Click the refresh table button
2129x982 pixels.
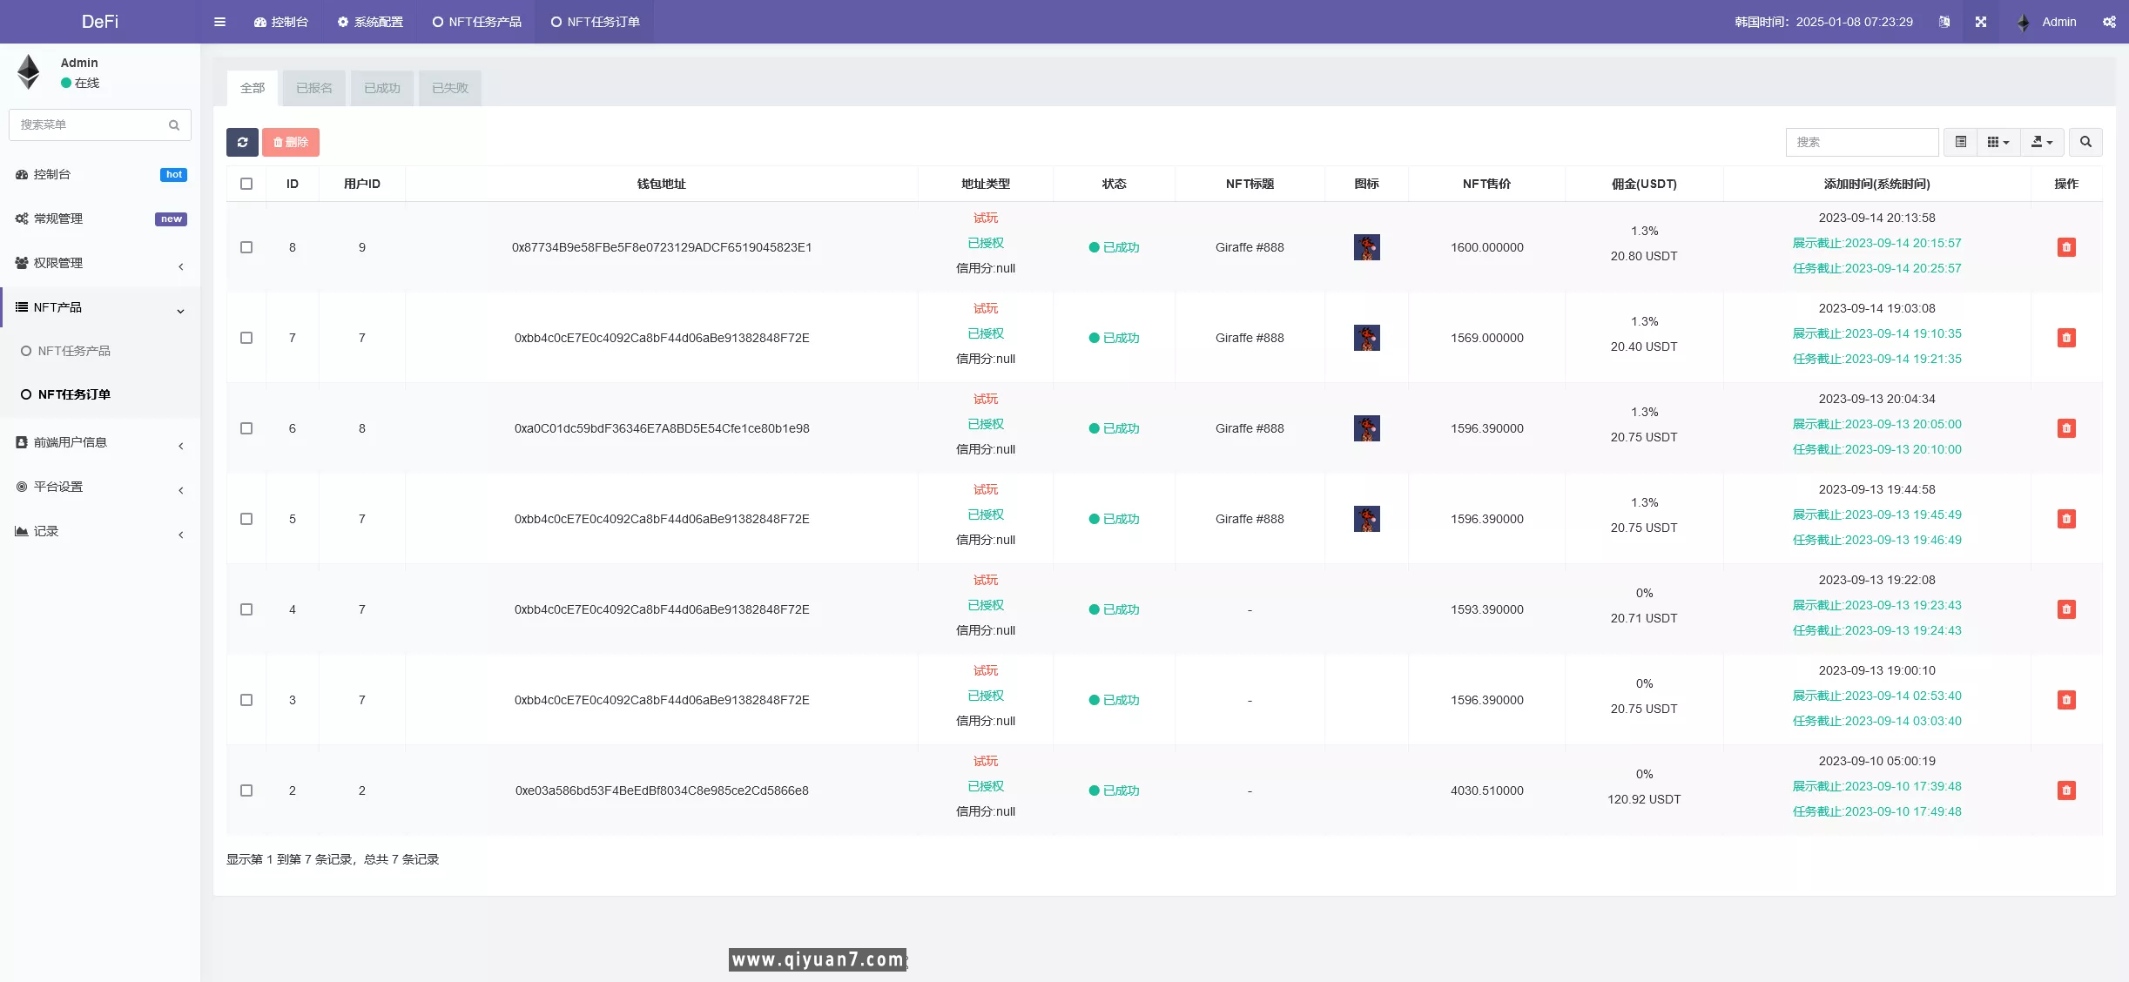tap(242, 142)
